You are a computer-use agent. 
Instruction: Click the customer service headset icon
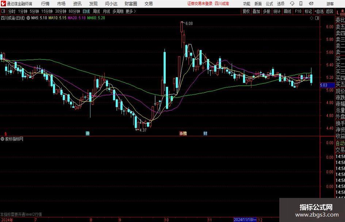[x=292, y=4]
